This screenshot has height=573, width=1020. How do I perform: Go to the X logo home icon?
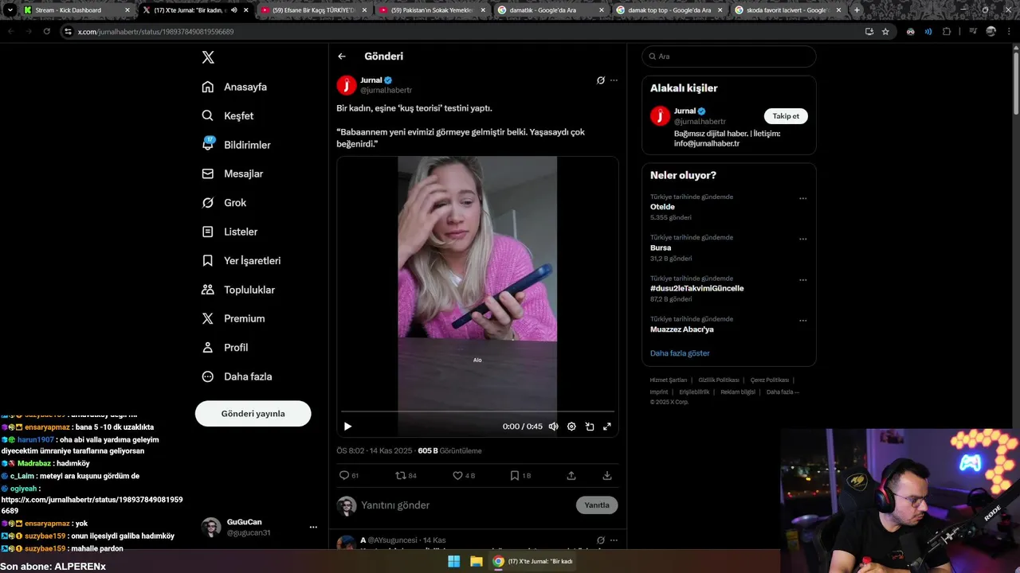[x=208, y=57]
